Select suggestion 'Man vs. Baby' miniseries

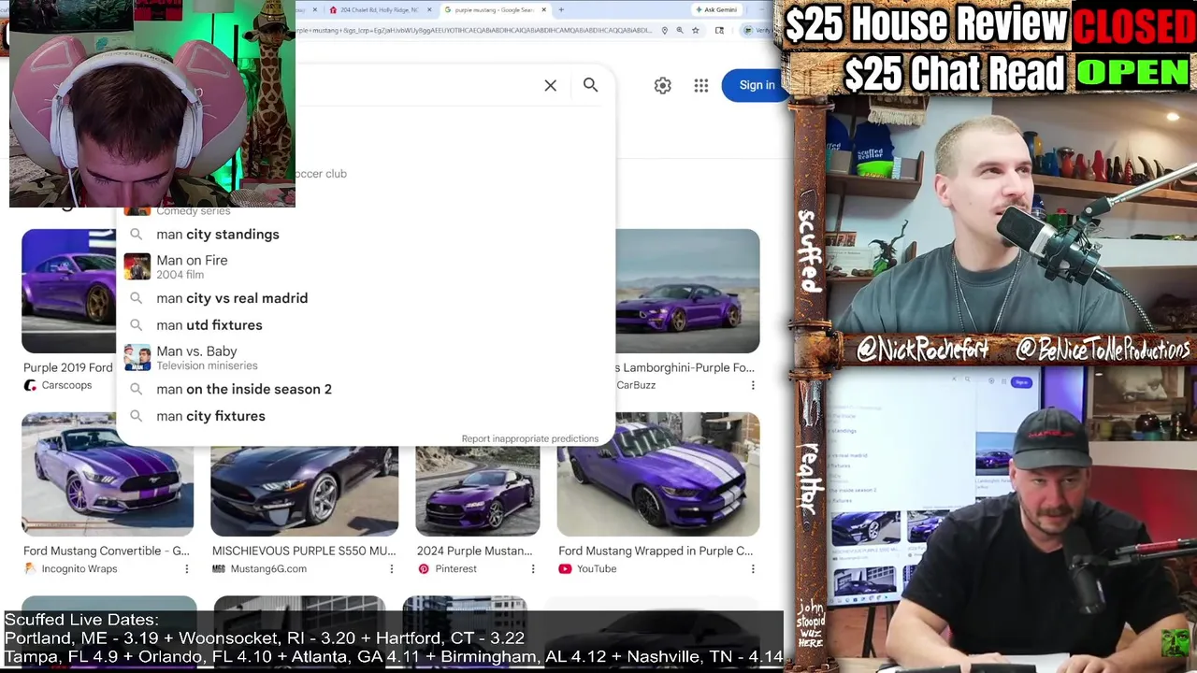click(x=365, y=357)
